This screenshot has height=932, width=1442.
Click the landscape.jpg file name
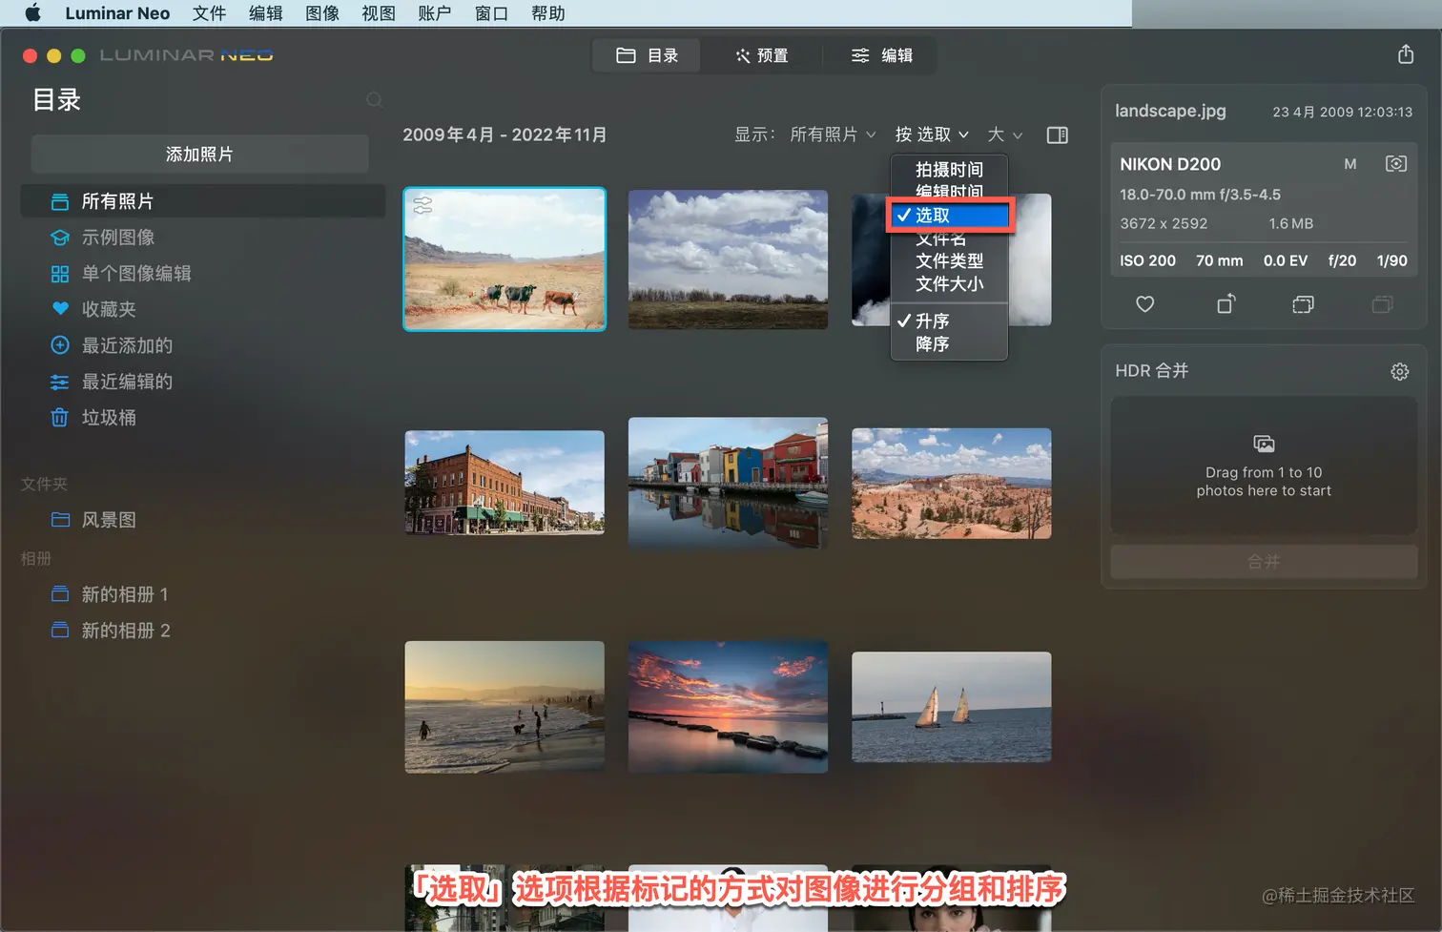[1170, 111]
